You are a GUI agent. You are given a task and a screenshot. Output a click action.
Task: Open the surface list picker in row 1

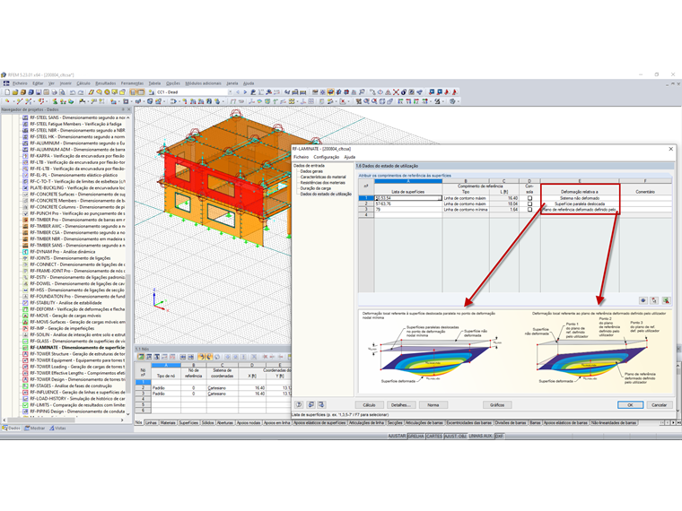tap(440, 198)
